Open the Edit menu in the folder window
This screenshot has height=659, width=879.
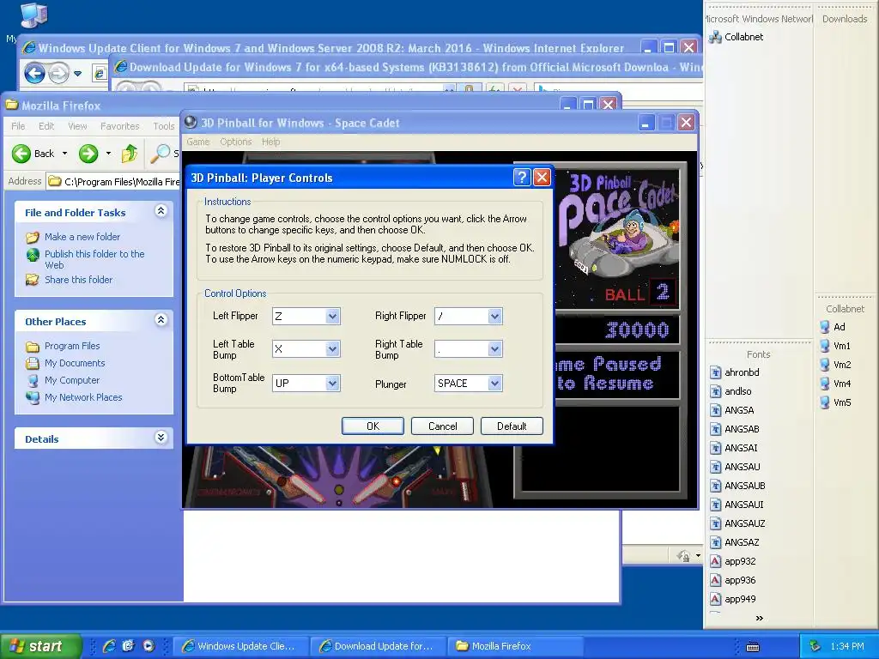pos(46,126)
